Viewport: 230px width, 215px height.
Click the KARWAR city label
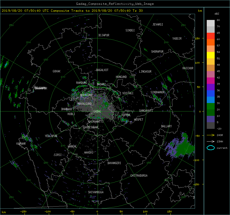21,144
